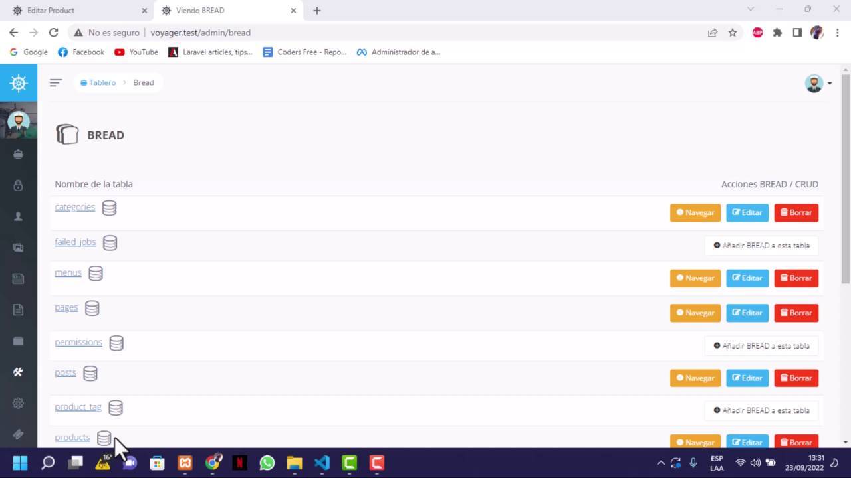Click the browser reload icon
Screen dimensions: 851x478
54,32
